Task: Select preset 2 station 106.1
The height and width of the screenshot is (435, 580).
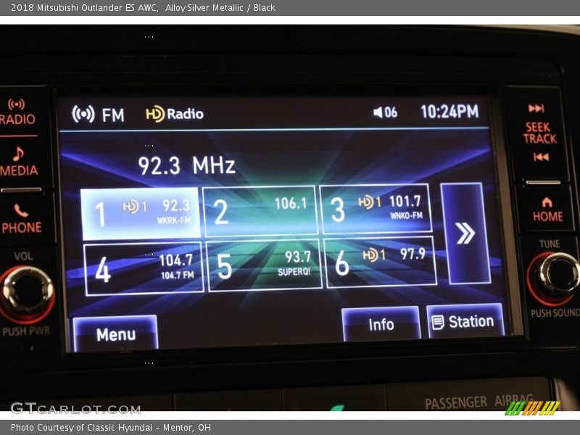Action: click(260, 211)
